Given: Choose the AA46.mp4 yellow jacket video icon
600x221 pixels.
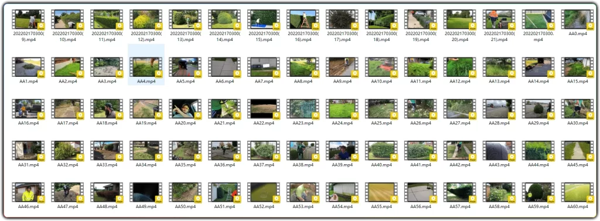Looking at the screenshot, I should click(x=28, y=193).
